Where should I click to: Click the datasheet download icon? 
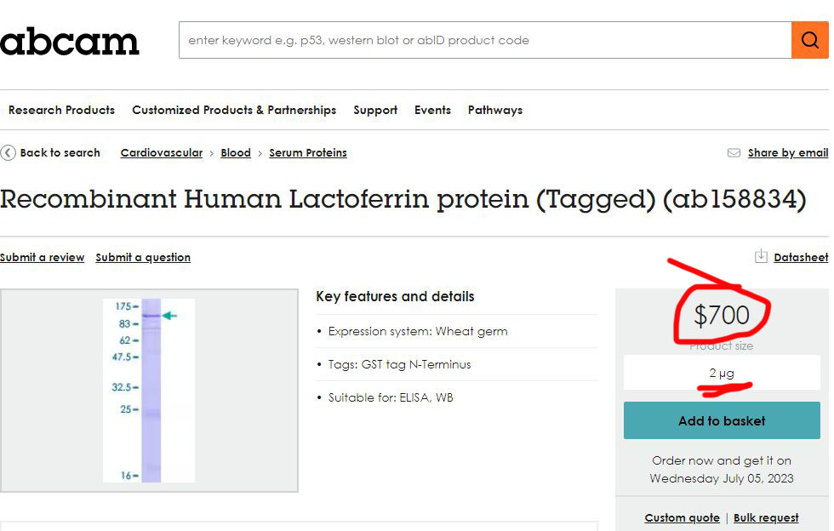click(762, 257)
